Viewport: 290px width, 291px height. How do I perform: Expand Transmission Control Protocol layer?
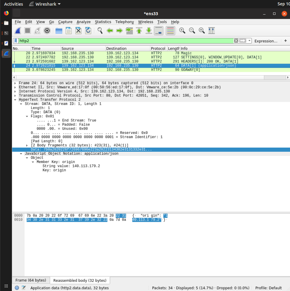pos(15,96)
